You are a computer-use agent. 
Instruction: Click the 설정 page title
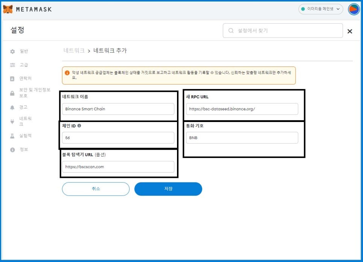pyautogui.click(x=17, y=30)
